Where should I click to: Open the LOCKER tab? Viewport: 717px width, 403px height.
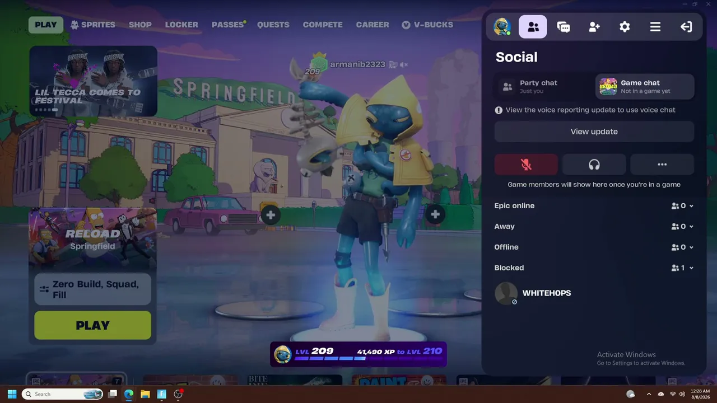[181, 25]
